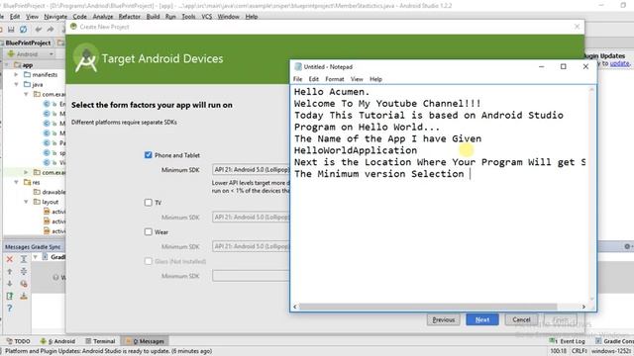Enable the TV form factor checkbox
This screenshot has width=634, height=356.
(x=149, y=202)
